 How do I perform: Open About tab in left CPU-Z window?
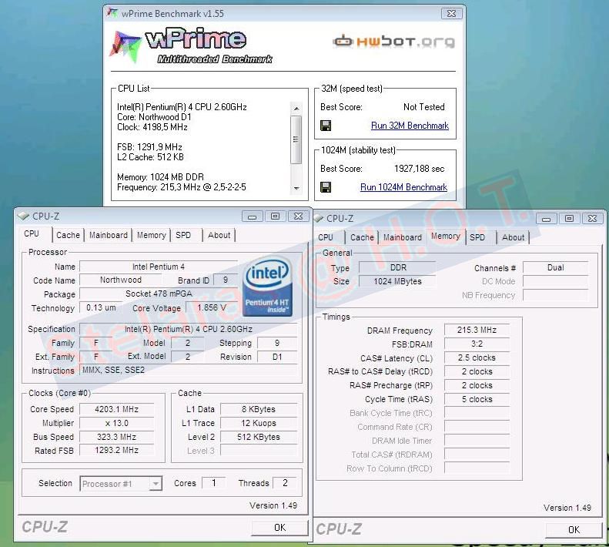click(219, 235)
